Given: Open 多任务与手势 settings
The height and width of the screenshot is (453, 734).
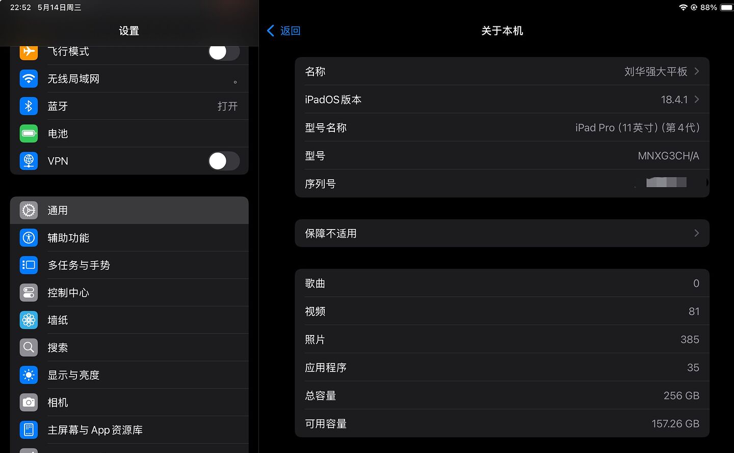Looking at the screenshot, I should (129, 265).
